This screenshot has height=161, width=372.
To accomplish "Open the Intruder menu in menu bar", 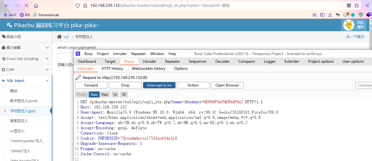I will coord(120,54).
